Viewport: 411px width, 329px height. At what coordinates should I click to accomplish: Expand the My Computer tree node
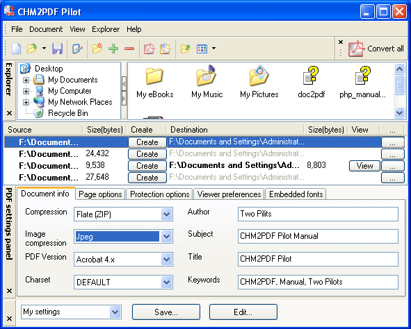26,91
